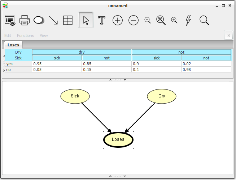The height and width of the screenshot is (180, 236).
Task: Open the Functions menu
Action: pyautogui.click(x=25, y=35)
